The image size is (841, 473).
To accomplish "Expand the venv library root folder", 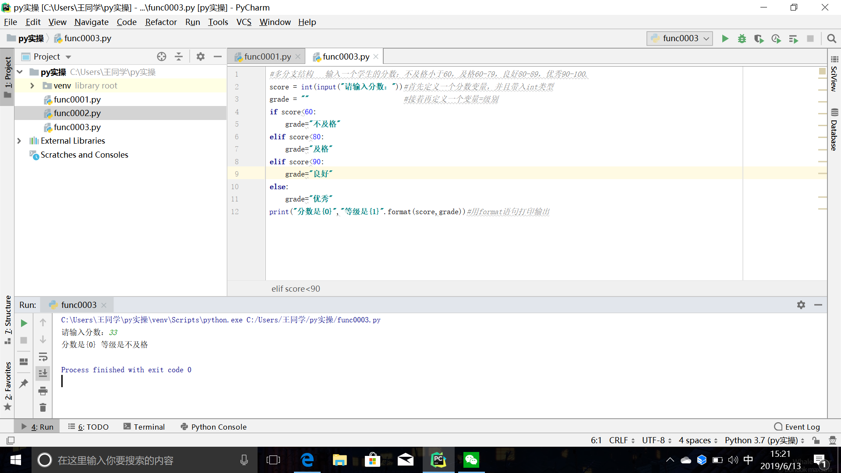I will click(32, 86).
